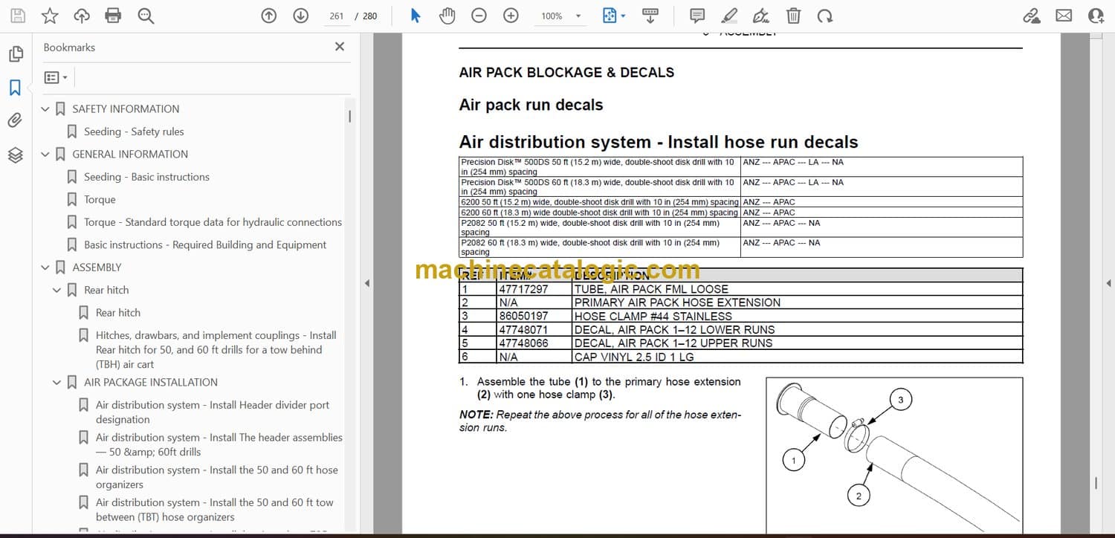This screenshot has width=1115, height=538.
Task: Click PRIMARY AIR PACK HOSE EXTENSION description
Action: pyautogui.click(x=678, y=302)
